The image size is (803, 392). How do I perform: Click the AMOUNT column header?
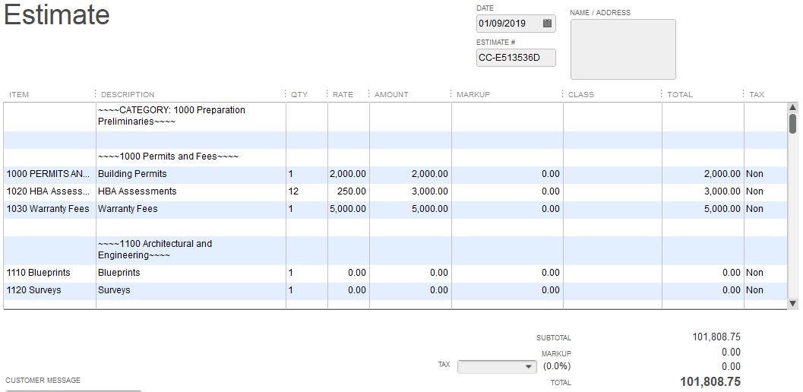point(391,95)
